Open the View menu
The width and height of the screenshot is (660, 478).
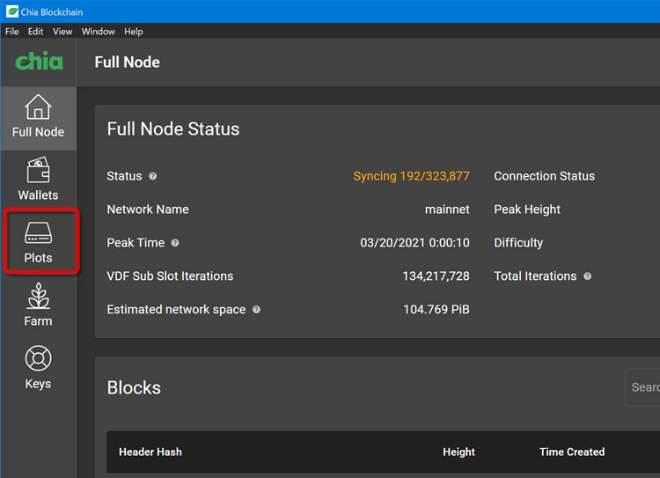coord(62,32)
